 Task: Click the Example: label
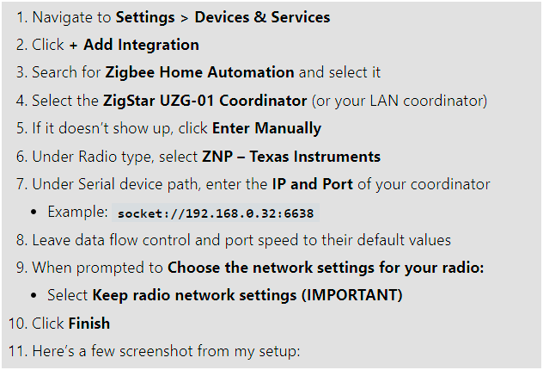[77, 212]
